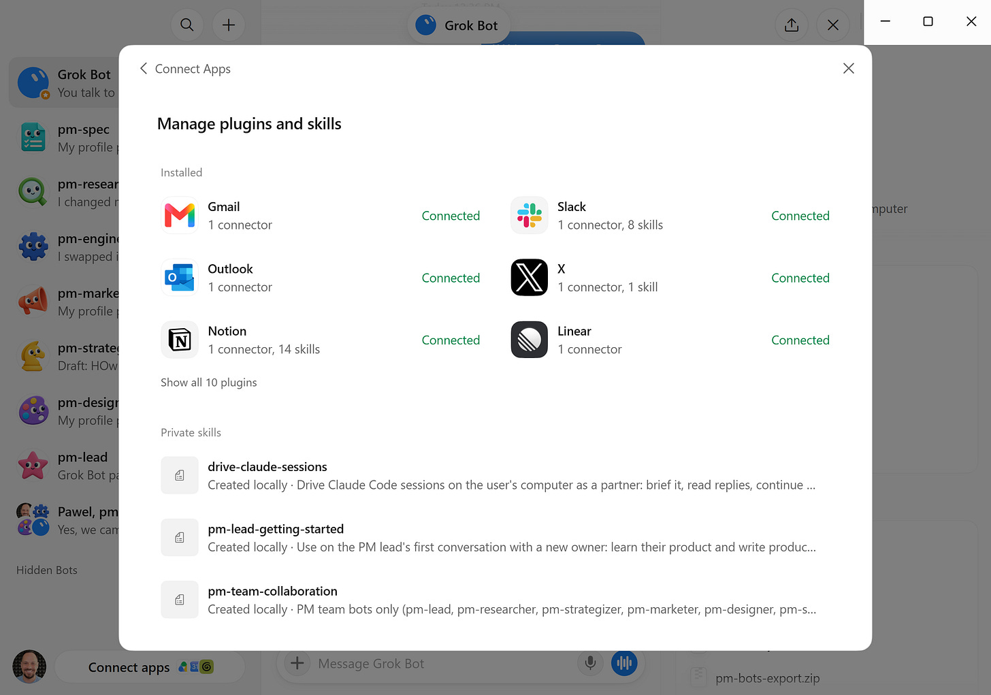Screen dimensions: 991x695
Task: Click the Installed section label
Action: click(x=181, y=173)
